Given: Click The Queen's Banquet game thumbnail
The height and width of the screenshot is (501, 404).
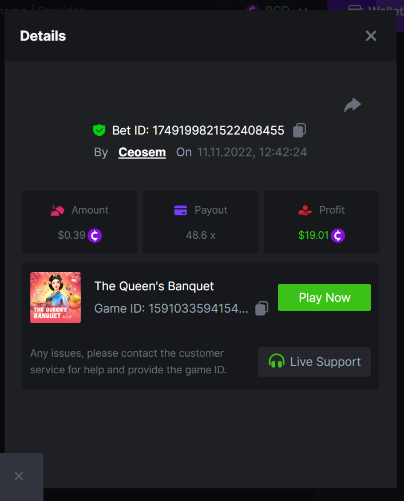Looking at the screenshot, I should coord(56,297).
